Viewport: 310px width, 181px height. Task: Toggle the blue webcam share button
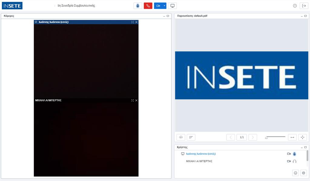[x=158, y=6]
